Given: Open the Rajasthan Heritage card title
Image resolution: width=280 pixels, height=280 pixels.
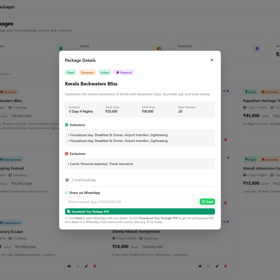Looking at the screenshot, I should 262,101.
